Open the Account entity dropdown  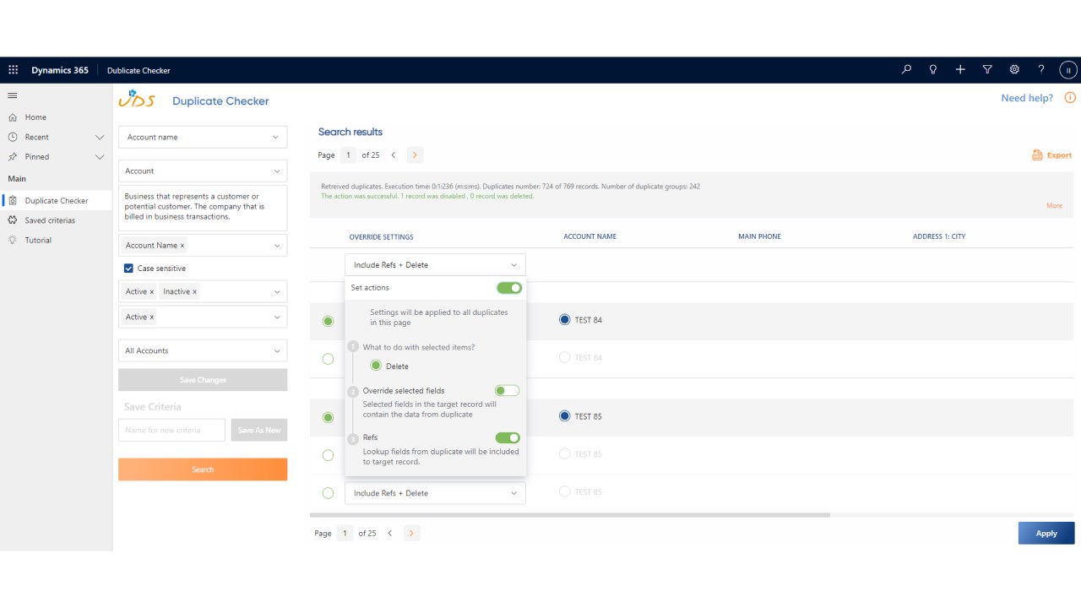pos(203,171)
